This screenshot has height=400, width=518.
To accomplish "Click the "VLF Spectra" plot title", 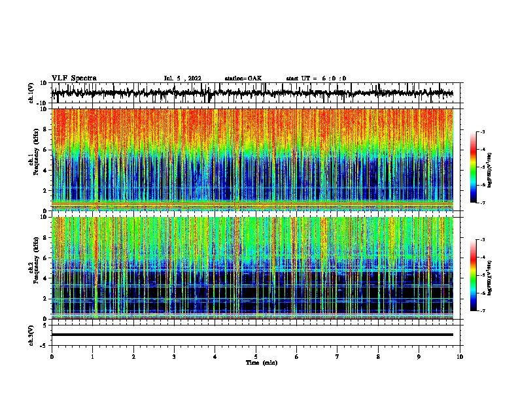I will pos(74,78).
